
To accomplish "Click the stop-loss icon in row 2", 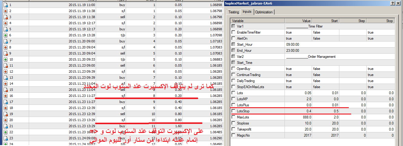I will (x=5, y=11).
